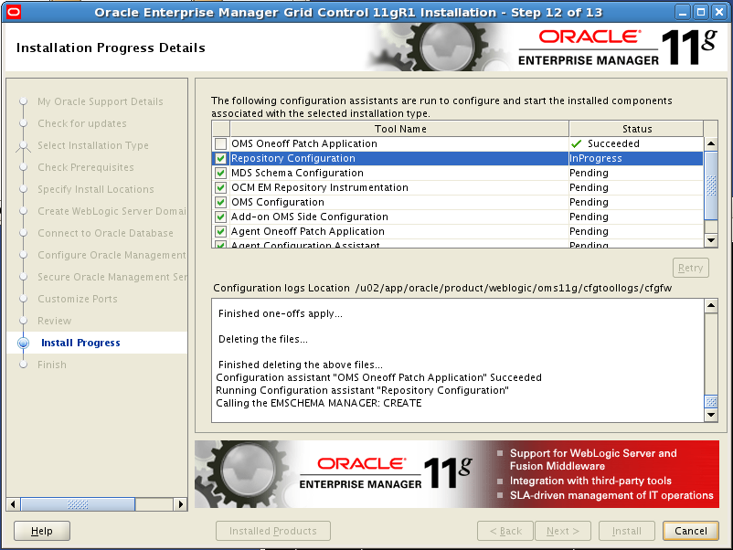
Task: Click the assistants table scroll up arrow
Action: click(711, 144)
